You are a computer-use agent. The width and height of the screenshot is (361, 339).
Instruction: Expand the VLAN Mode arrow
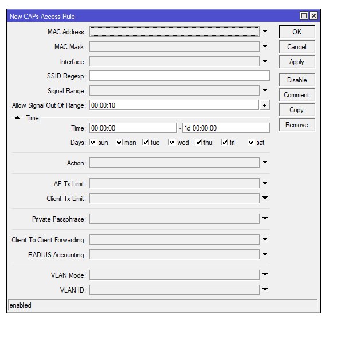point(265,274)
